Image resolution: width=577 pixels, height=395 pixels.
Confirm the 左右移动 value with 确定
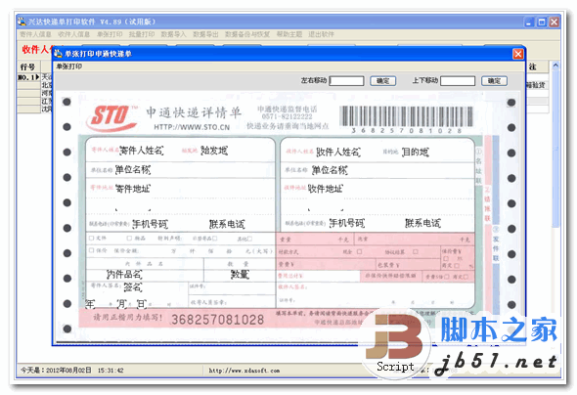[x=382, y=81]
